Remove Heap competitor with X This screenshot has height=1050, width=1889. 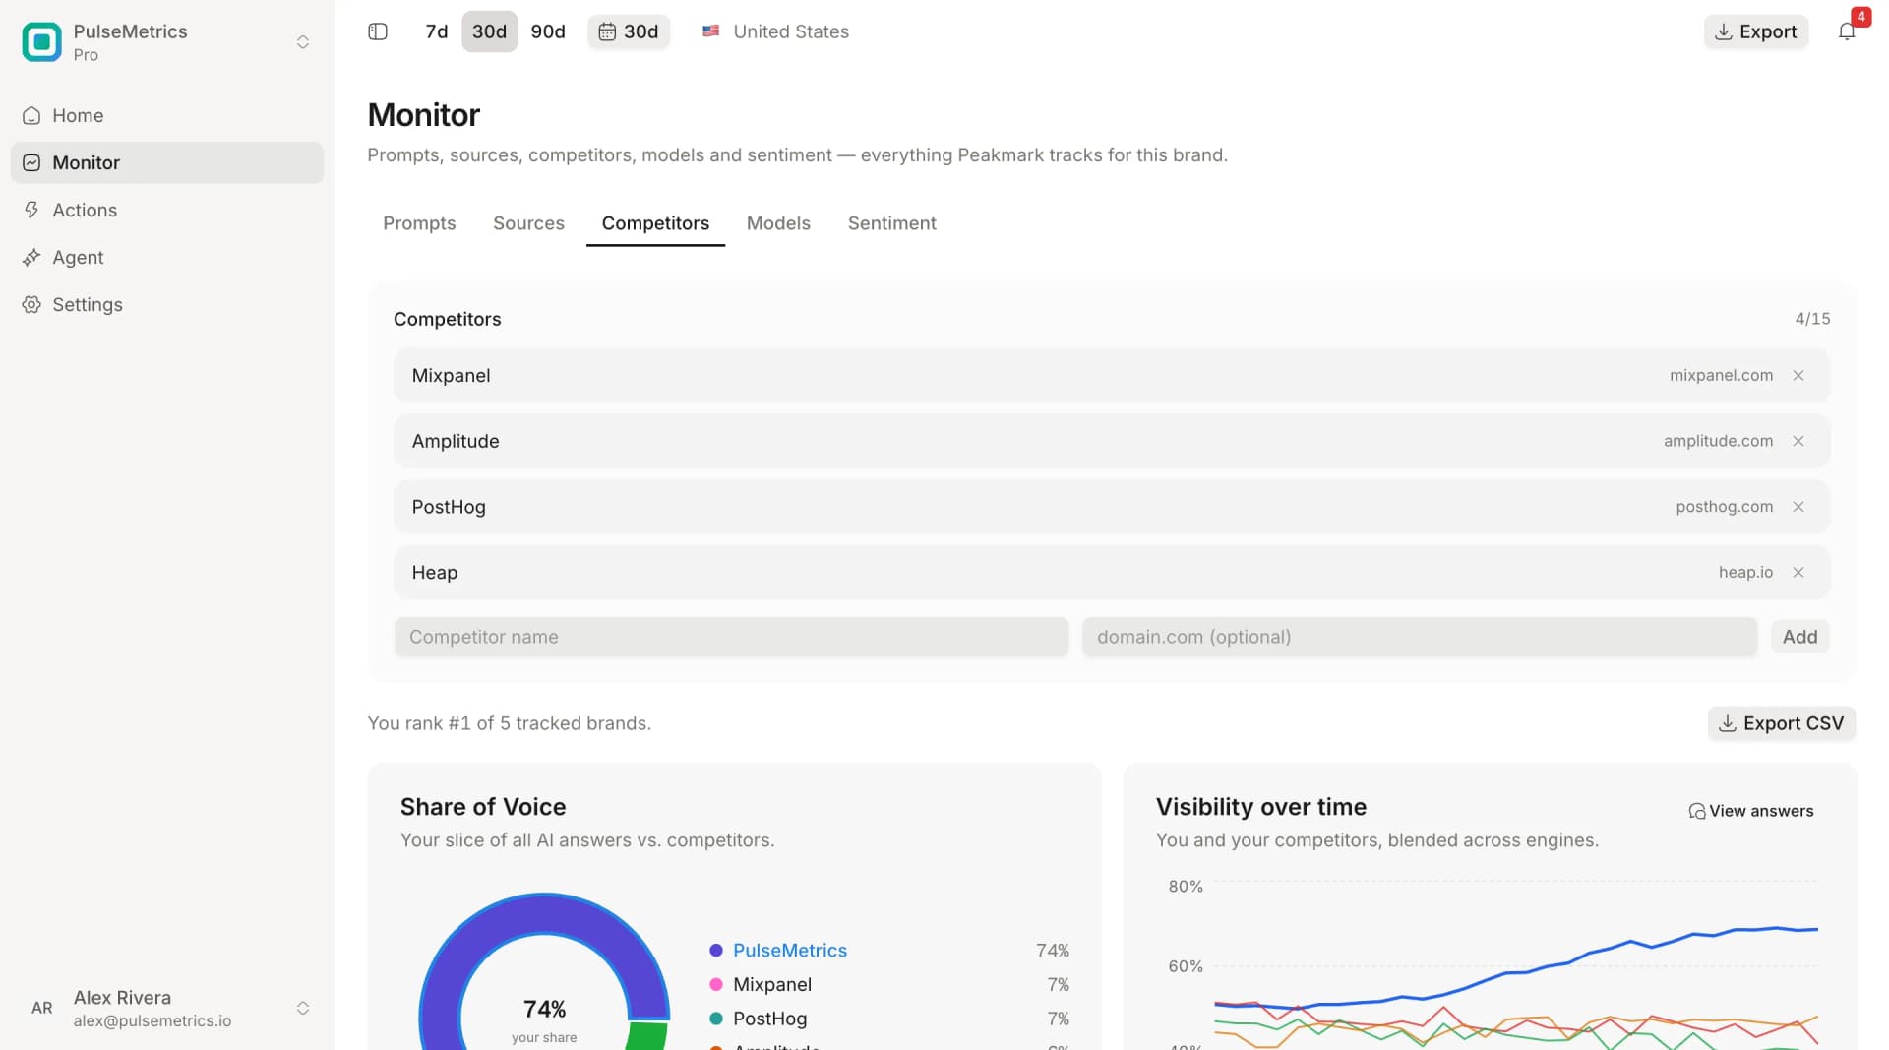coord(1798,572)
